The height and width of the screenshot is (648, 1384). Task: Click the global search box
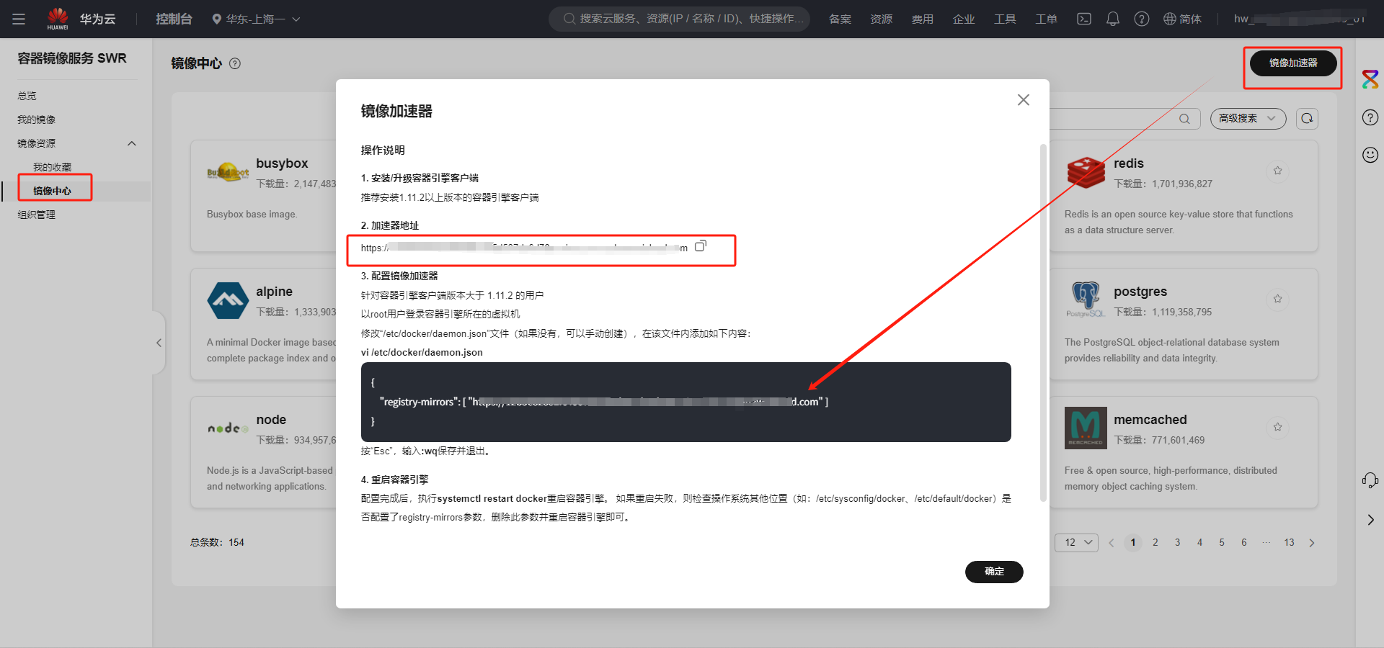[x=679, y=19]
